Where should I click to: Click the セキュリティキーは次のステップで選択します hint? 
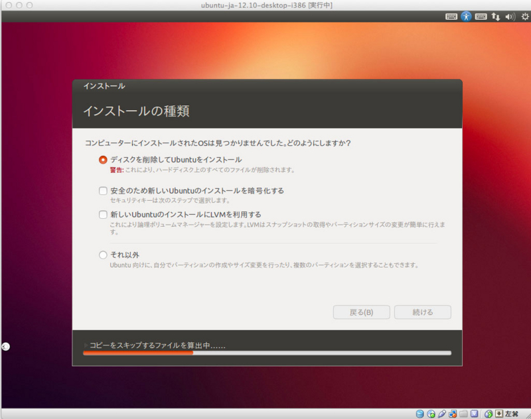coord(170,200)
